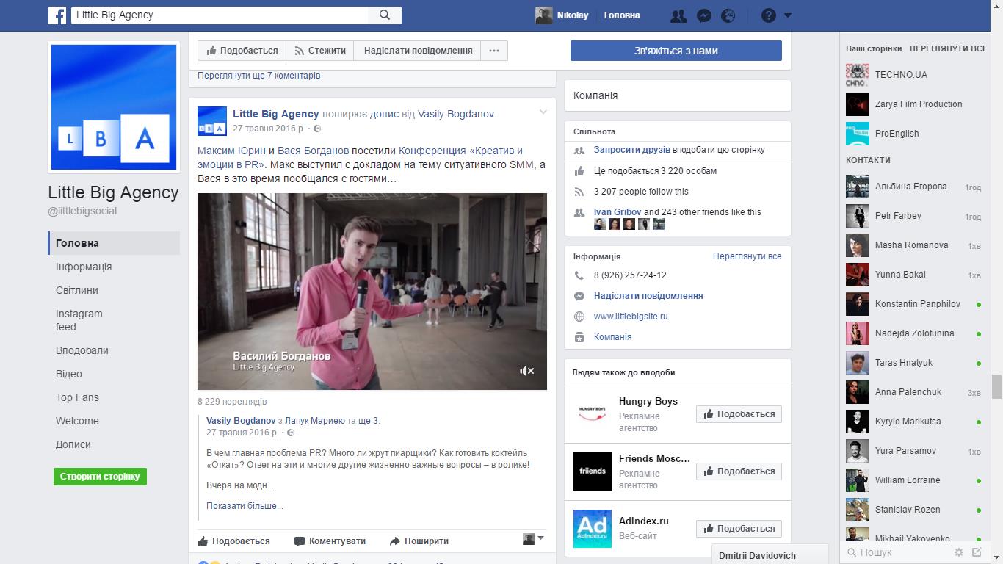Click the Little Big Agency page logo
This screenshot has width=1003, height=564.
(114, 107)
